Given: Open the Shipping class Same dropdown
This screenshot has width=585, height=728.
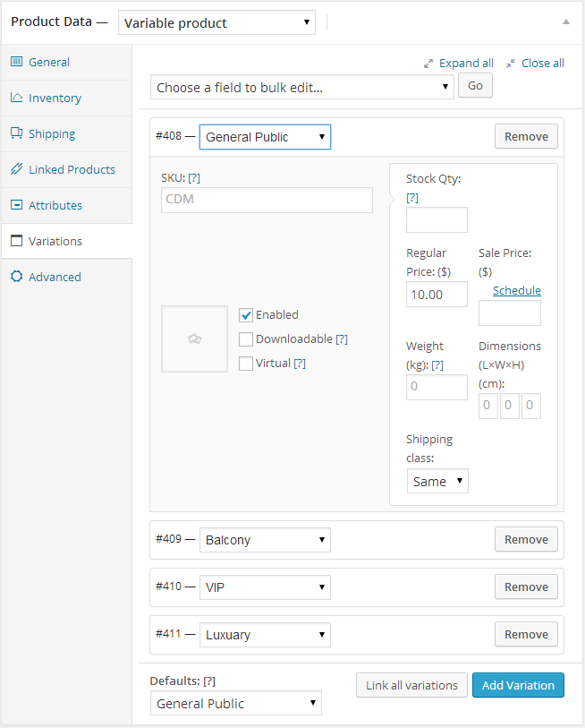Looking at the screenshot, I should [437, 481].
